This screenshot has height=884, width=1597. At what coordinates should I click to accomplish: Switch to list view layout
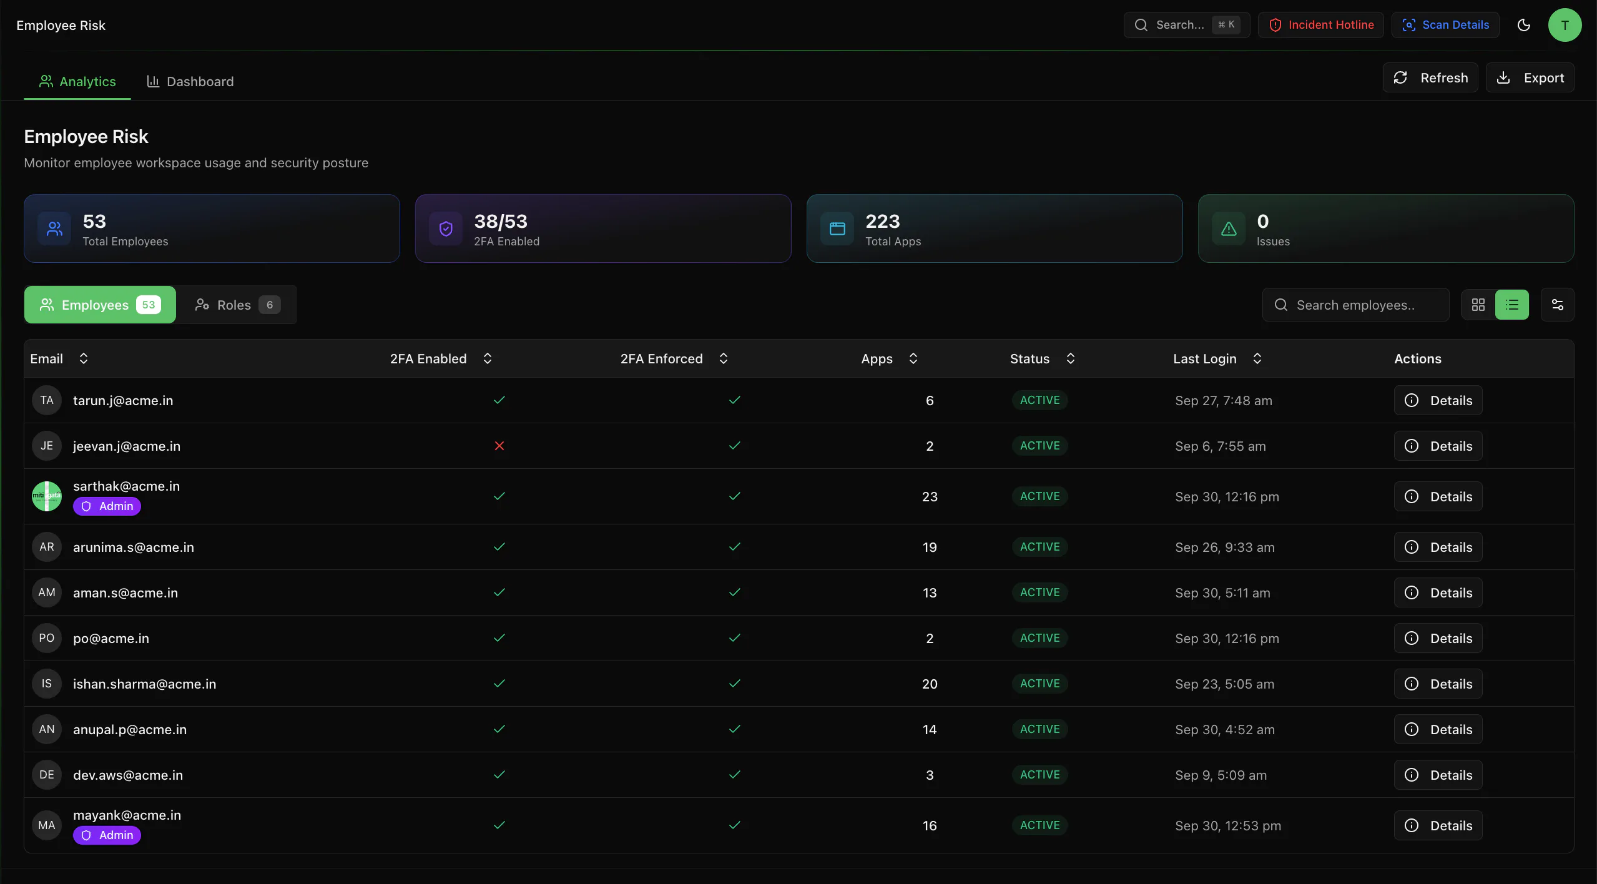1512,305
